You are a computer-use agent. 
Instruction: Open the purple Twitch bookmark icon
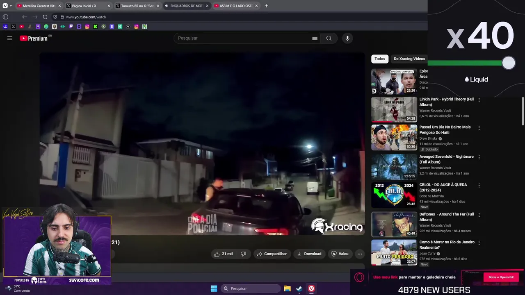[x=71, y=27]
